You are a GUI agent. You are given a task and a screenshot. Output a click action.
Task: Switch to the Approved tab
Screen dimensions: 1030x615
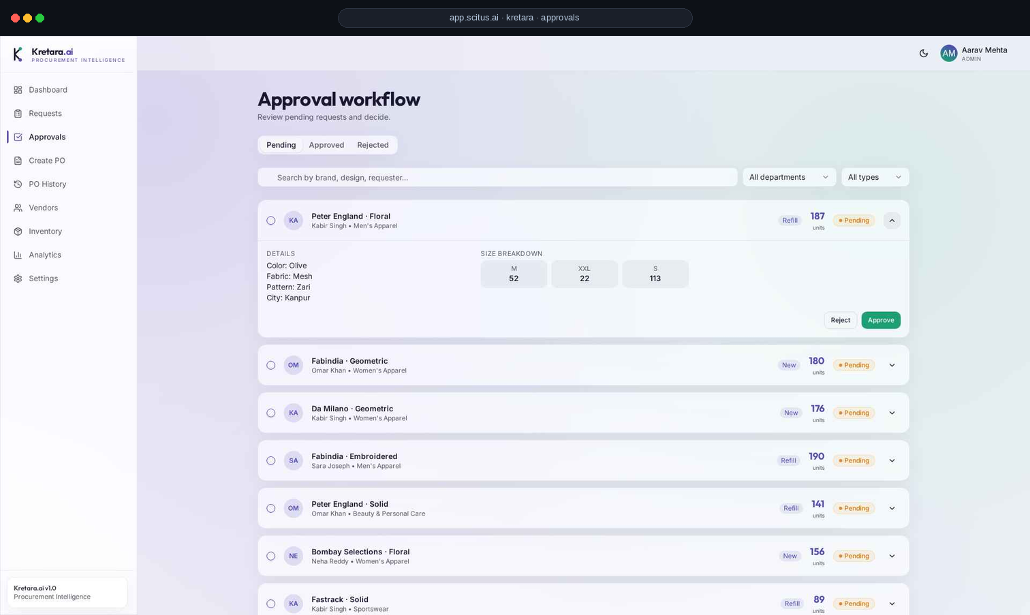coord(326,145)
